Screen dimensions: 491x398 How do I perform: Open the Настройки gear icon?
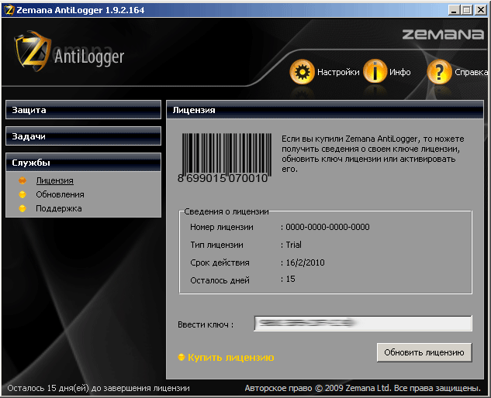tap(302, 71)
